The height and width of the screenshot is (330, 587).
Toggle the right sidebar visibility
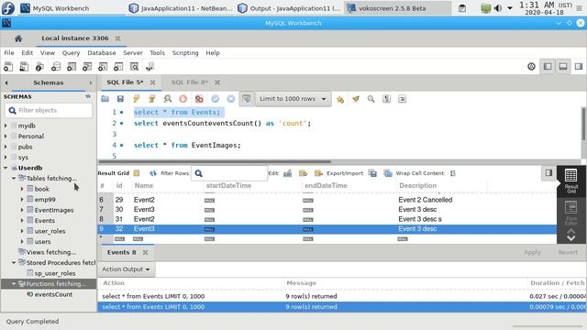point(579,67)
